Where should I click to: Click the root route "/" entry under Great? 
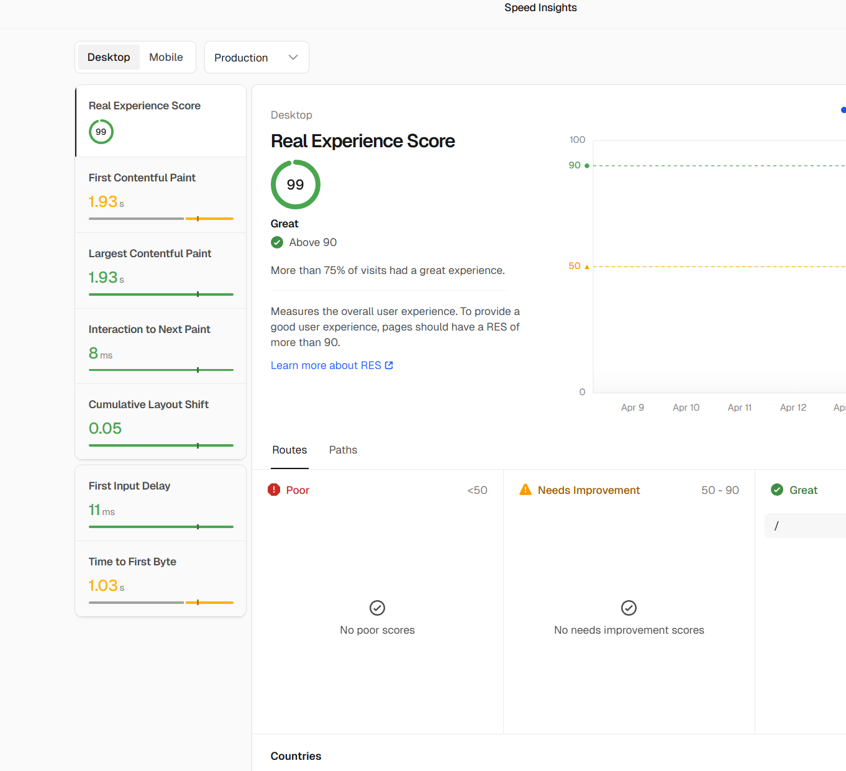click(804, 526)
